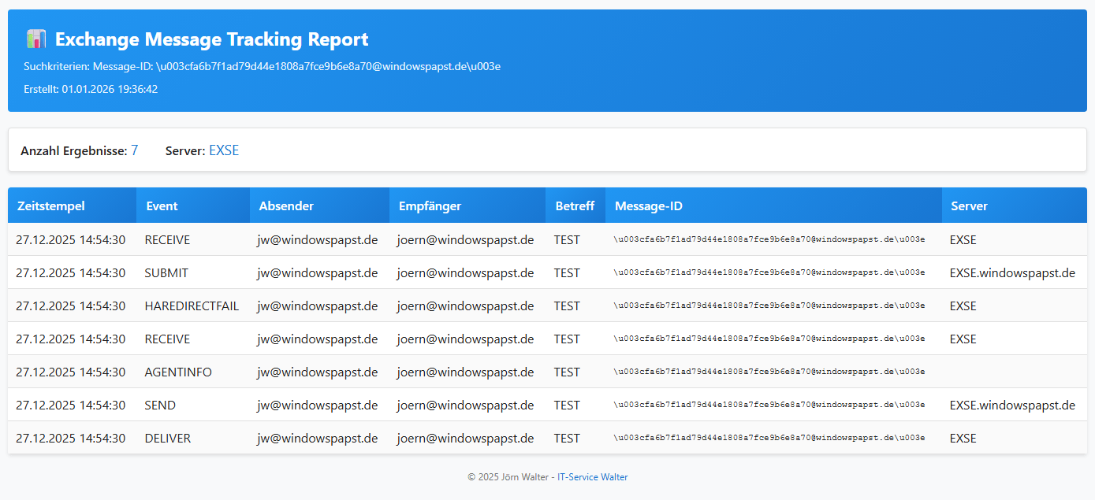Click the SUBMIT event cell

click(166, 273)
